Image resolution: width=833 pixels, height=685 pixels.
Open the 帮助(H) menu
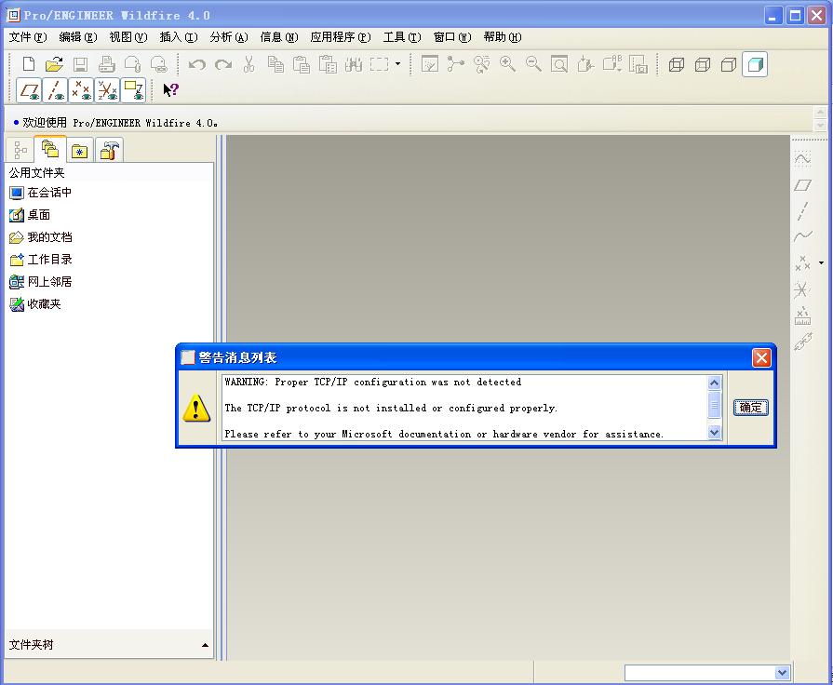[503, 37]
